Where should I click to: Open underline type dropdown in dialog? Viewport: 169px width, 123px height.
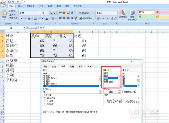pyautogui.click(x=100, y=92)
